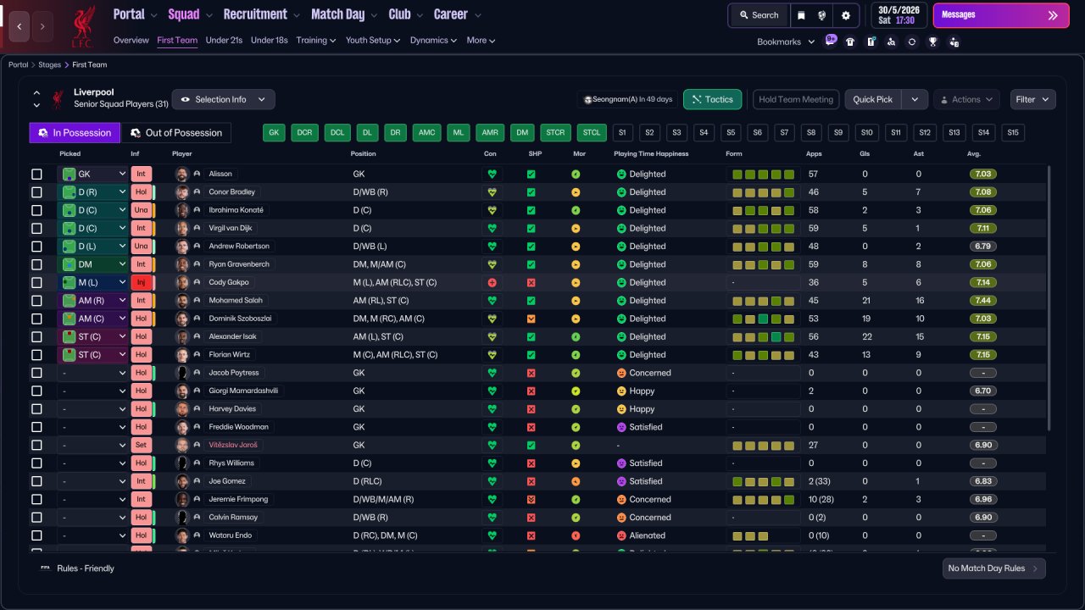Tick the checkbox for Cody Gakpo
Viewport: 1085px width, 610px height.
click(x=36, y=283)
